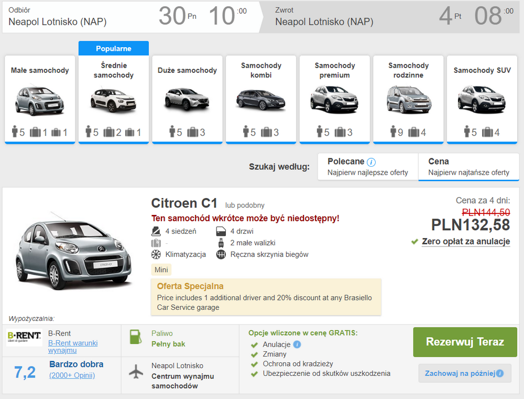Select the Średnie samochody category card
This screenshot has height=399, width=524.
click(114, 100)
